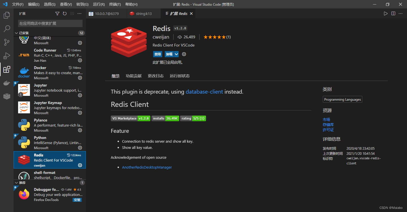Screen dimensions: 407x212
Task: Open the Run and Debug view
Action: click(7, 56)
